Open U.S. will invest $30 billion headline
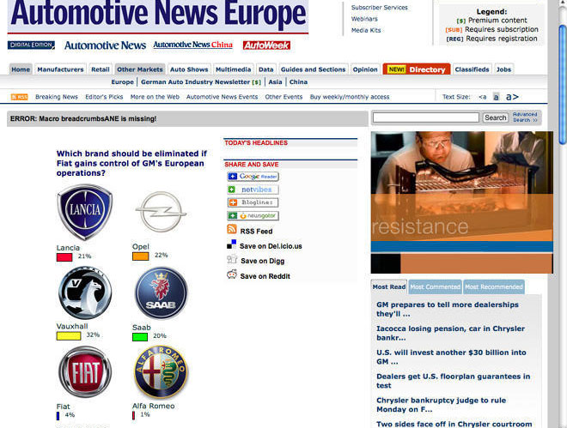 (451, 357)
